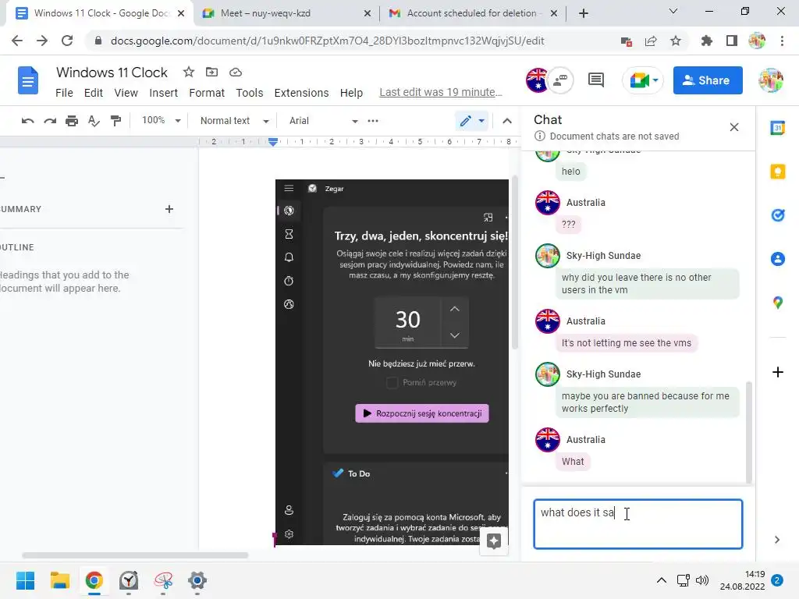The height and width of the screenshot is (599, 799).
Task: Open a new Chrome tab
Action: [x=584, y=13]
